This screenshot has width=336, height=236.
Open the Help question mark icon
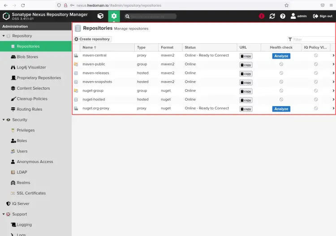click(283, 16)
